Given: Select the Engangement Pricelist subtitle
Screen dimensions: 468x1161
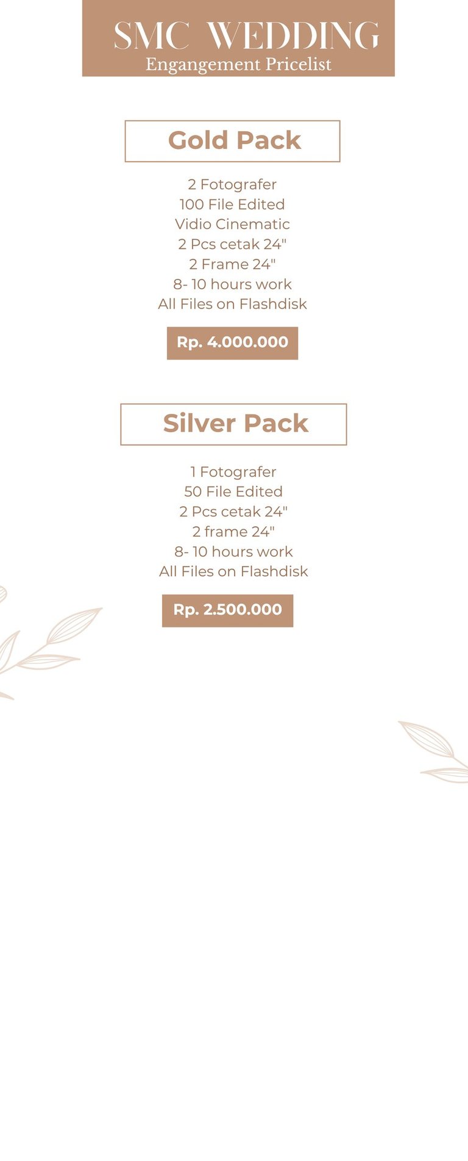Looking at the screenshot, I should coord(238,64).
